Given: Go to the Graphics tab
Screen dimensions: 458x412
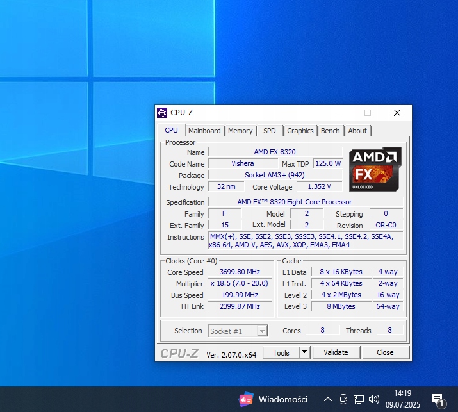Looking at the screenshot, I should (300, 131).
